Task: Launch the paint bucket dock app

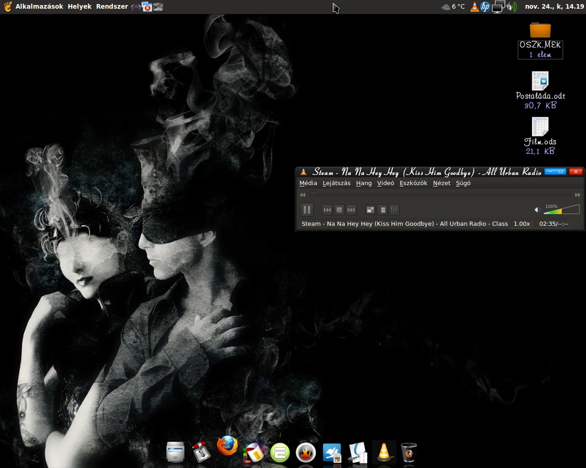Action: pyautogui.click(x=254, y=453)
